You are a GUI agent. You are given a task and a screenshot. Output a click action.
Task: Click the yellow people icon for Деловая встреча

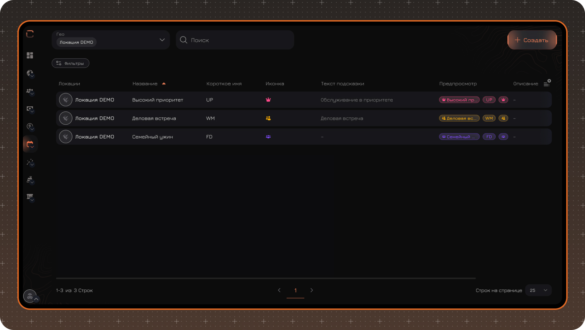tap(268, 118)
